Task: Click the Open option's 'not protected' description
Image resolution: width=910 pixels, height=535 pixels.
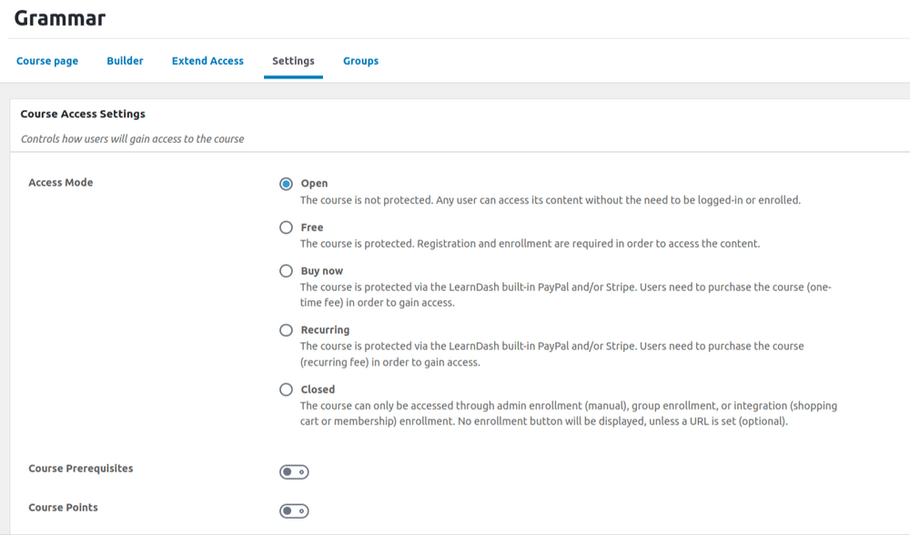Action: (x=550, y=200)
